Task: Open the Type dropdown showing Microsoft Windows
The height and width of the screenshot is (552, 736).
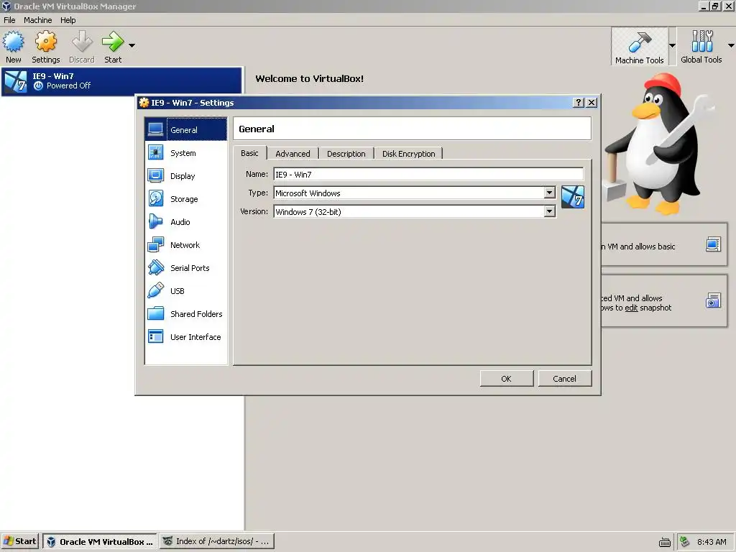Action: [415, 193]
